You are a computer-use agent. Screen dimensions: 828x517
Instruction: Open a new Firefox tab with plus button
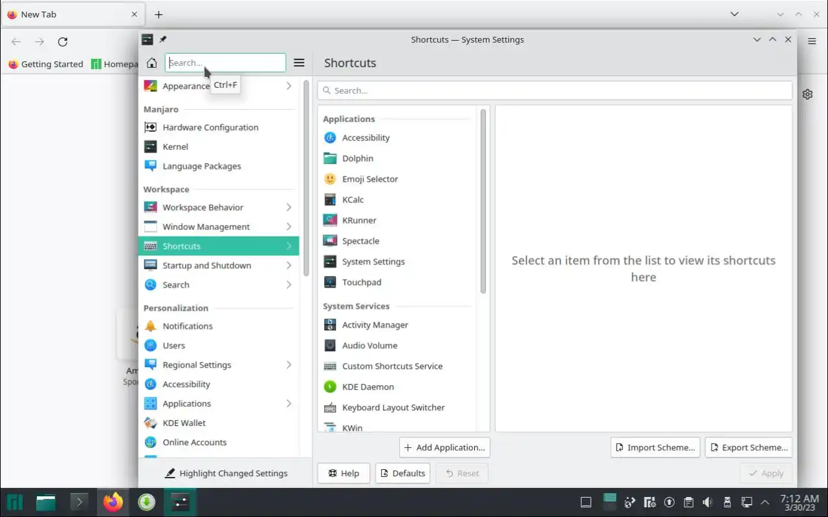(x=158, y=14)
